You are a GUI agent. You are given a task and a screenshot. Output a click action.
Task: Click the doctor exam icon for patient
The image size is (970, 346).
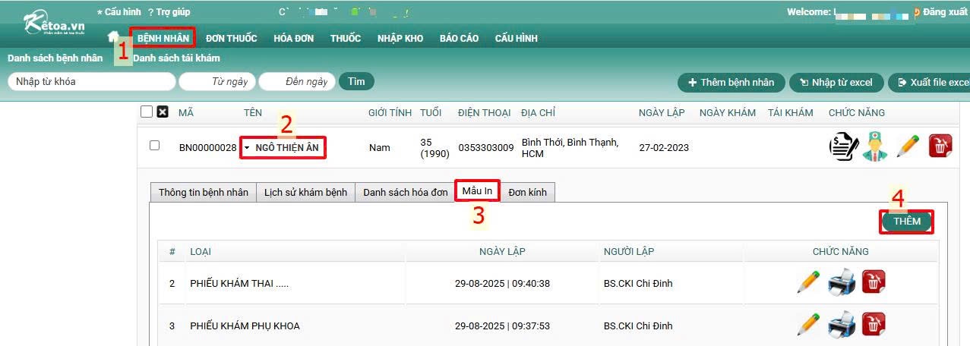click(x=875, y=146)
